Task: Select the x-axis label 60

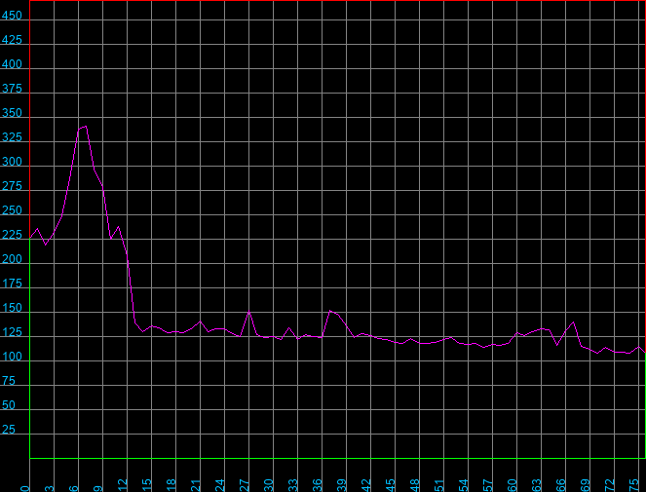Action: coord(513,485)
